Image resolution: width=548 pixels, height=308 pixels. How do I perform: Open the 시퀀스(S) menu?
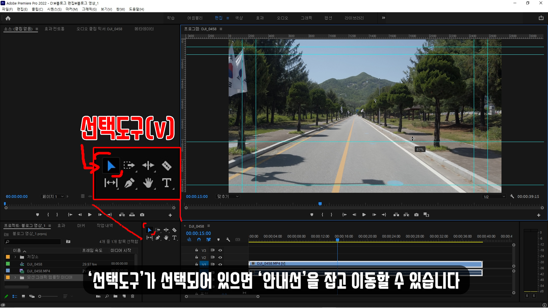(54, 9)
